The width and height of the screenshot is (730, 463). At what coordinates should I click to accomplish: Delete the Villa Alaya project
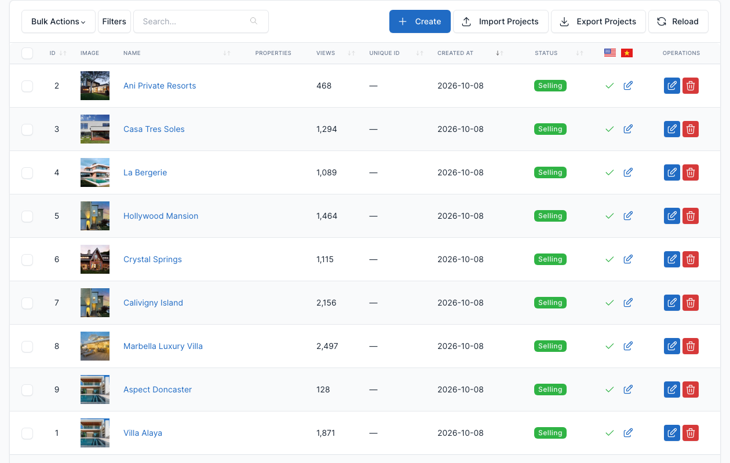691,433
